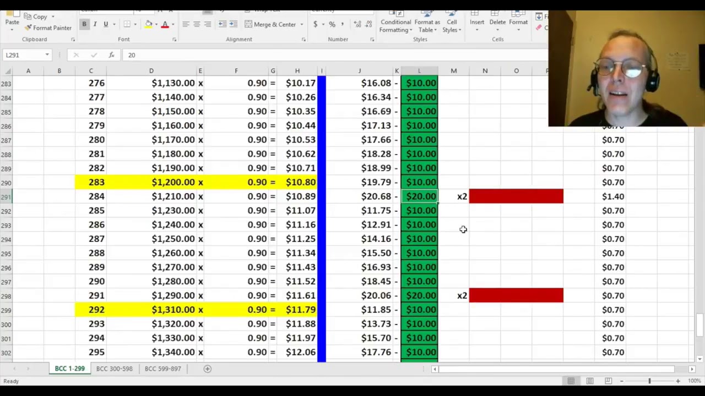Click vertical scrollbar thumb
The image size is (705, 396).
tap(699, 324)
